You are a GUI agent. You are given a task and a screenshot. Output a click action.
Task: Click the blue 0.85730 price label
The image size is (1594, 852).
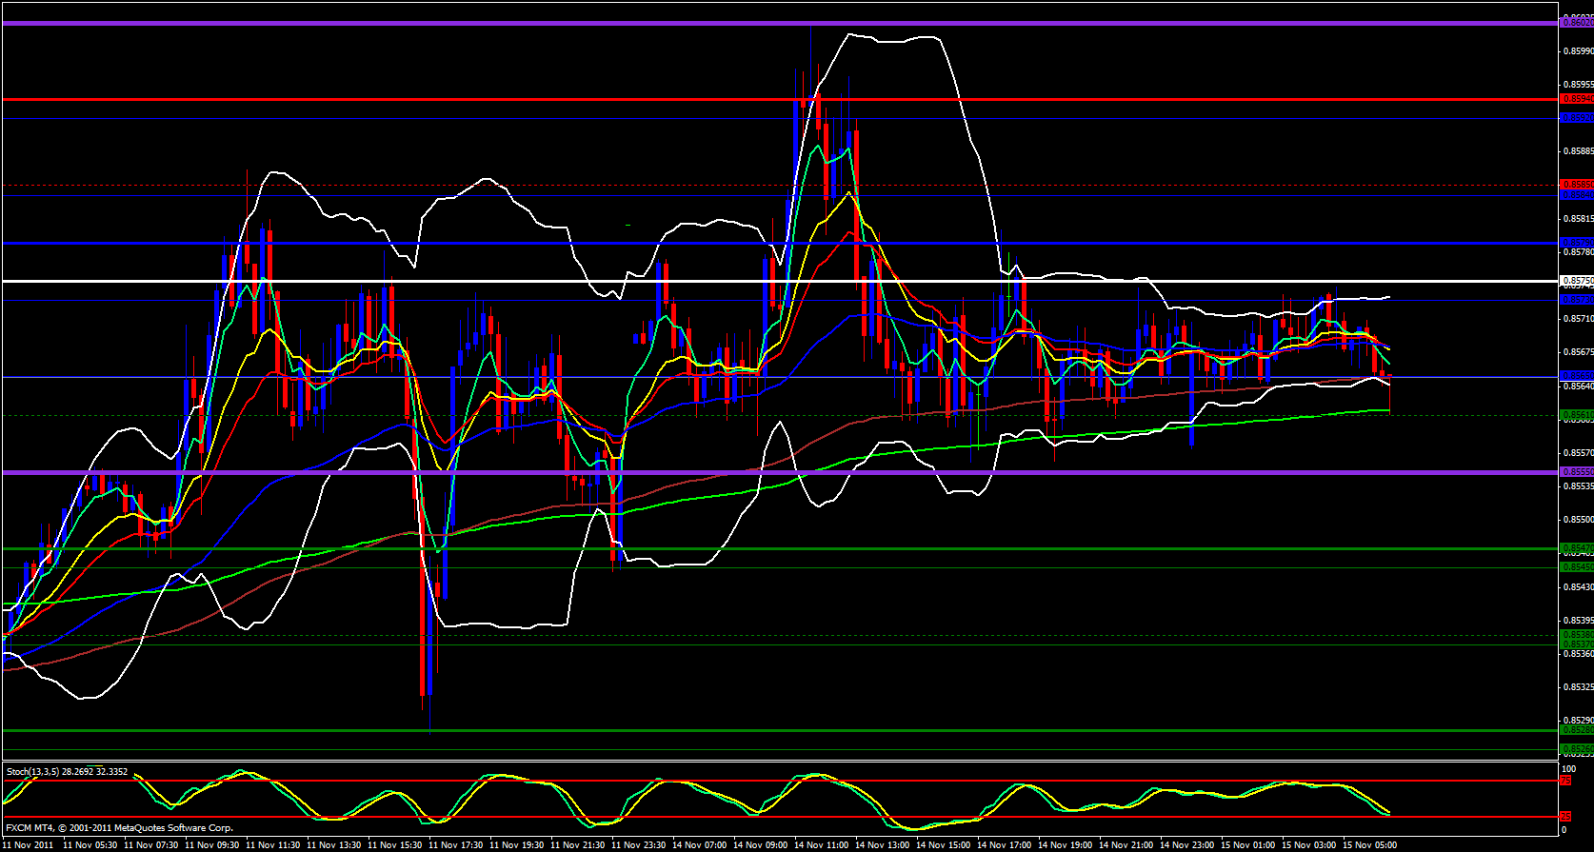(x=1575, y=299)
